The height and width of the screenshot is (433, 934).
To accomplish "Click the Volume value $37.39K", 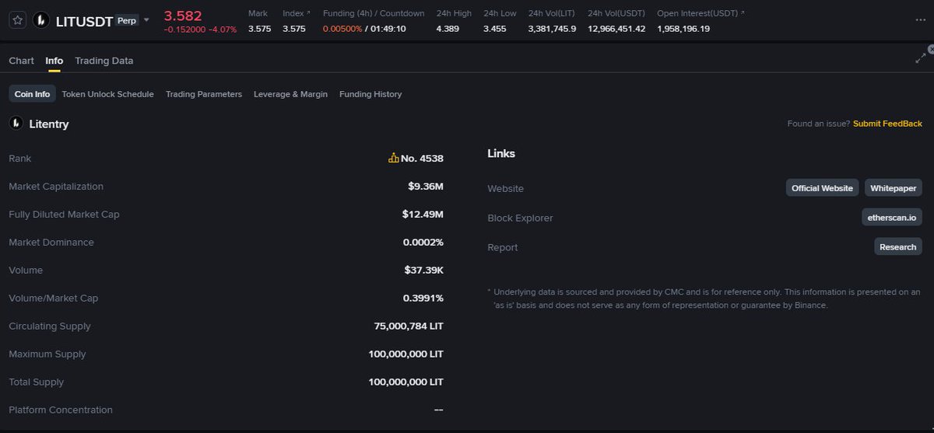I will coord(424,271).
